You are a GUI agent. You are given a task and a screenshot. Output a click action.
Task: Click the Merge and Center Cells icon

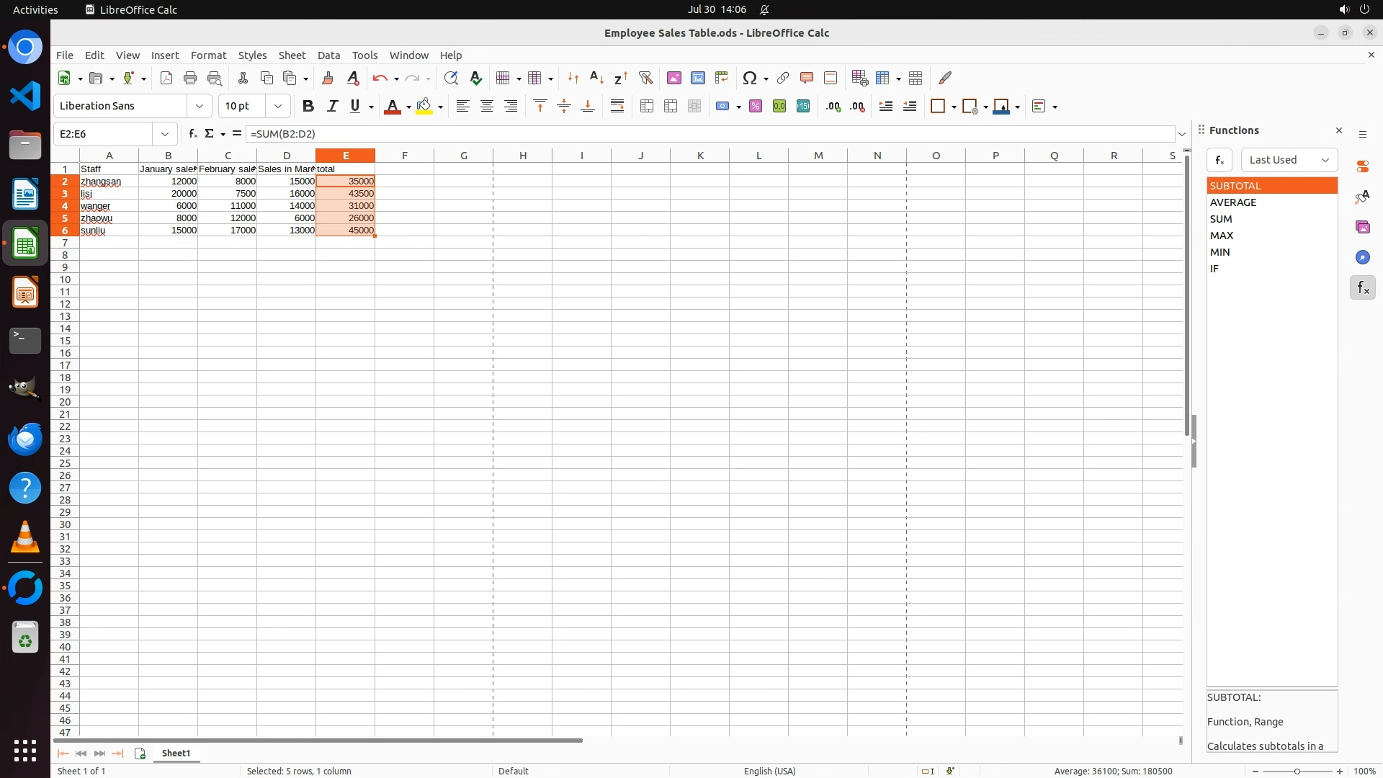[647, 107]
